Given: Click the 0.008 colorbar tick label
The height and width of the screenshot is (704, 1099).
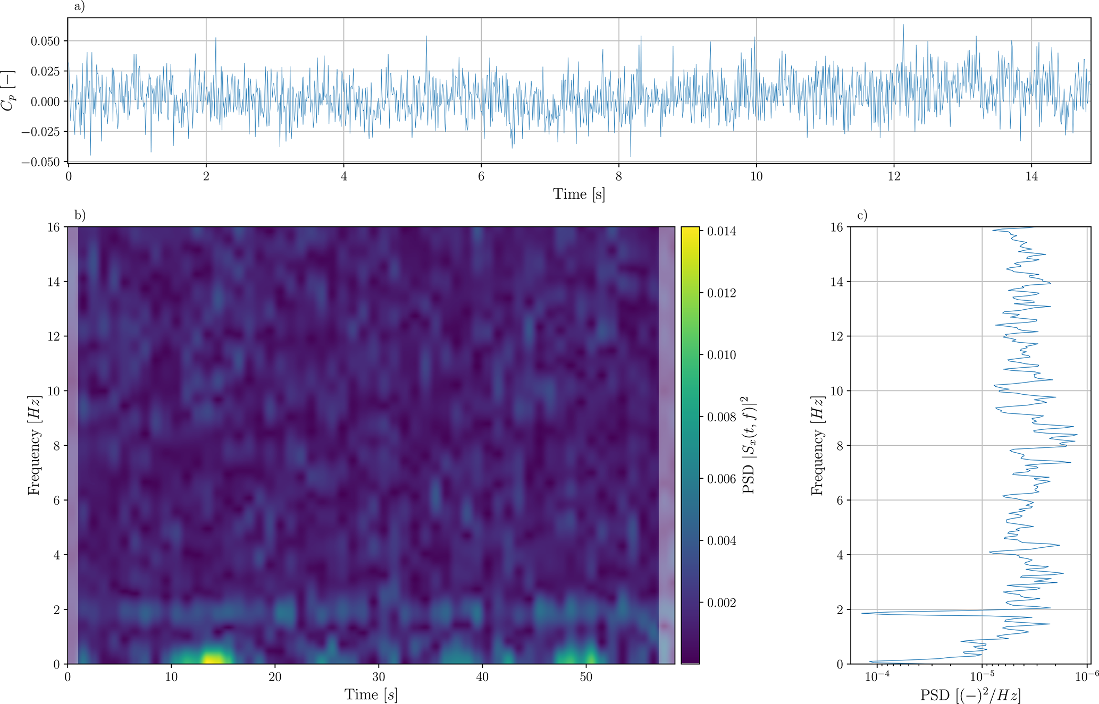Looking at the screenshot, I should [722, 417].
